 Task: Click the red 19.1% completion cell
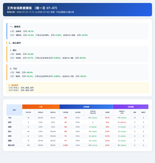pyautogui.click(x=107, y=118)
